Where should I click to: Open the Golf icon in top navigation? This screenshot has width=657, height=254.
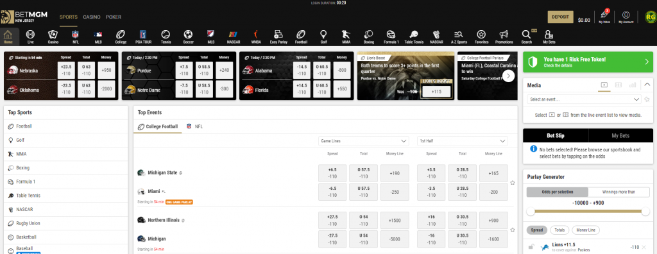point(323,37)
